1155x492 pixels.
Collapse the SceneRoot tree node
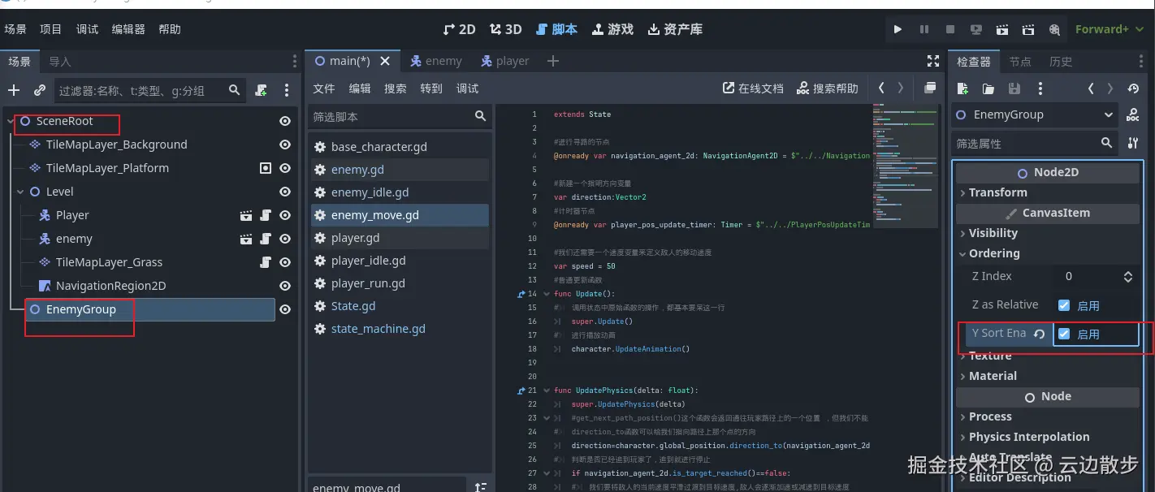click(x=11, y=121)
